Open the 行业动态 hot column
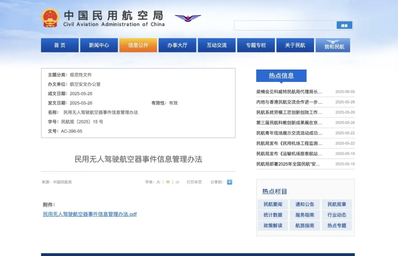Image resolution: width=398 pixels, height=256 pixels. click(x=337, y=215)
